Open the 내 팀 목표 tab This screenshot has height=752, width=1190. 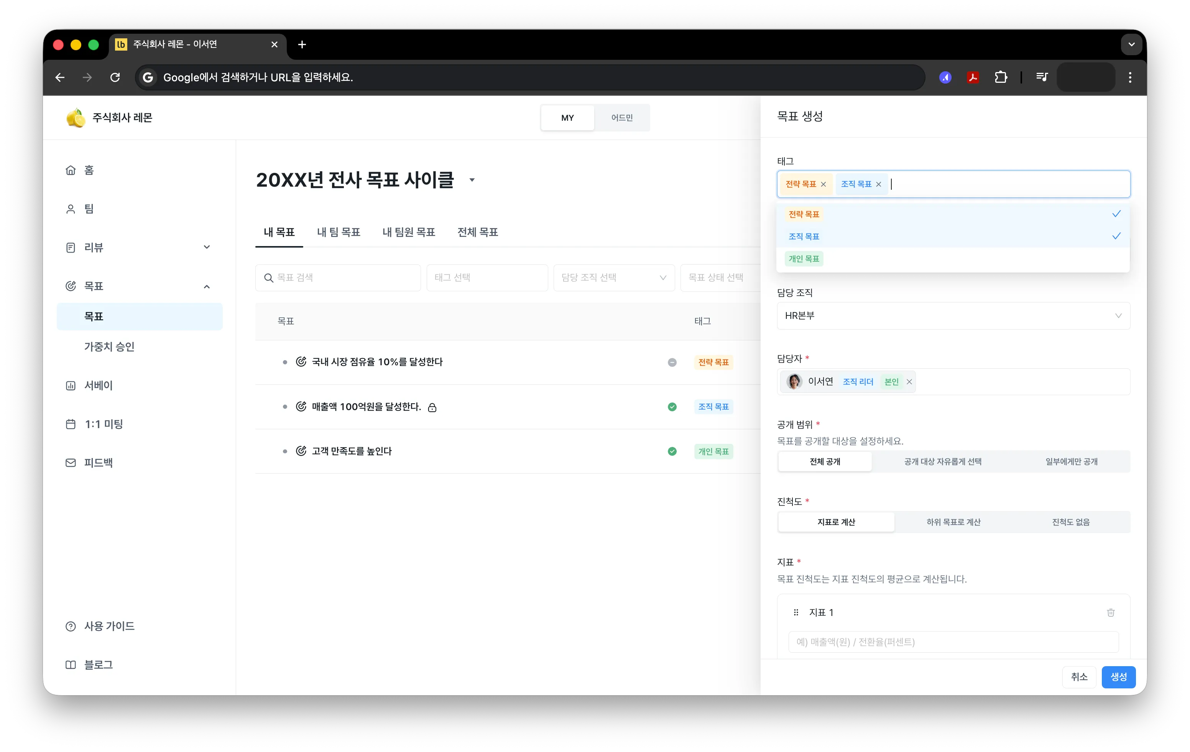click(x=339, y=232)
